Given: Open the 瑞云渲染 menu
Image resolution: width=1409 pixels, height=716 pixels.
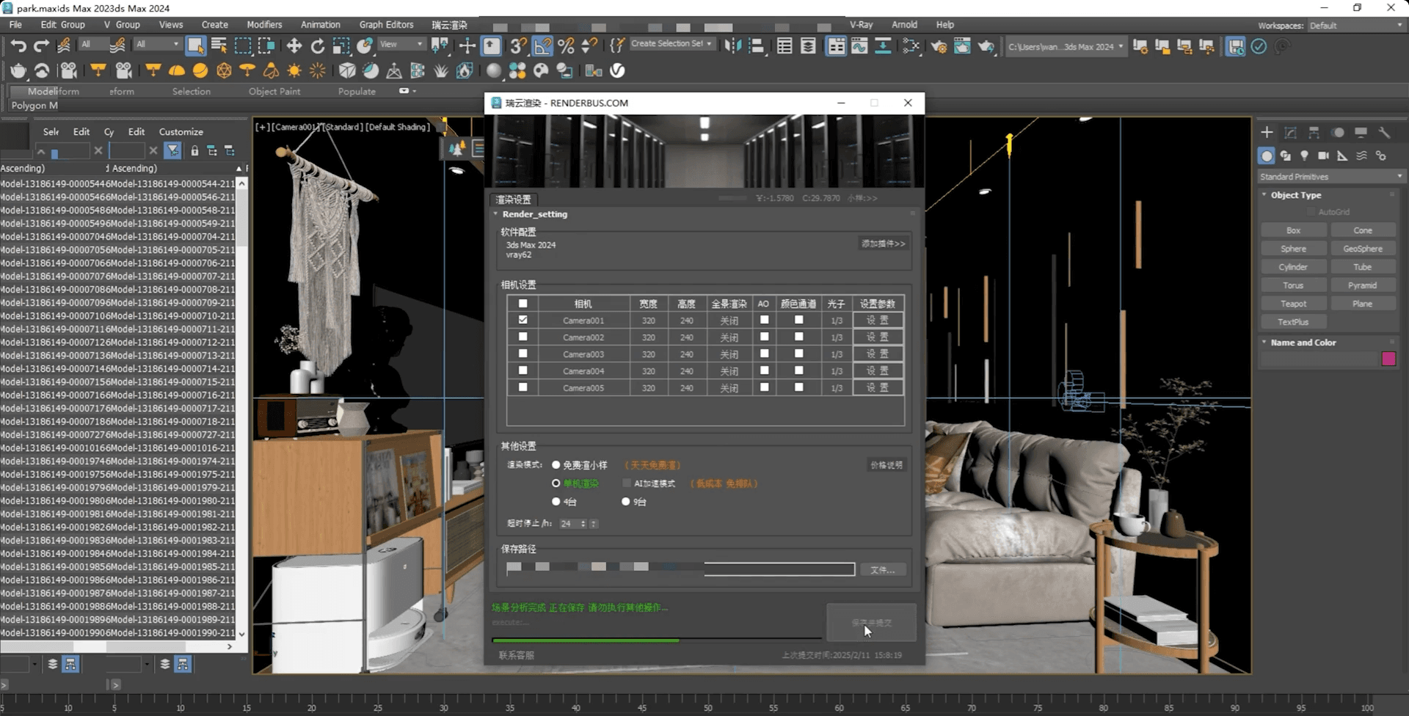Looking at the screenshot, I should point(449,25).
